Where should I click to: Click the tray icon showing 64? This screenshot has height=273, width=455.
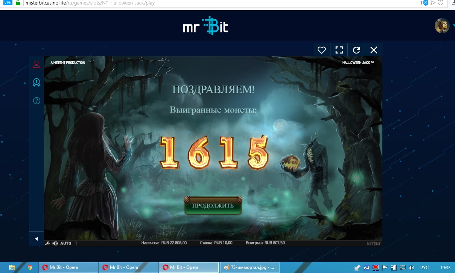(x=367, y=268)
